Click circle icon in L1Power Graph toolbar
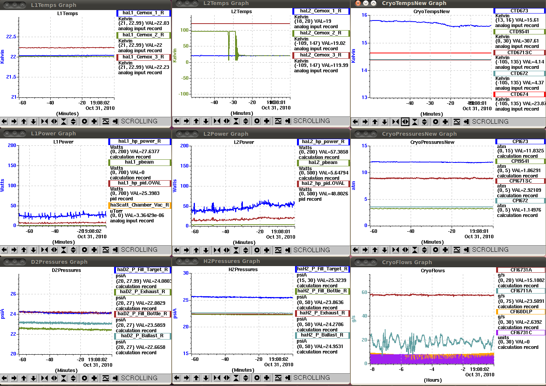This screenshot has width=546, height=386. tap(85, 250)
